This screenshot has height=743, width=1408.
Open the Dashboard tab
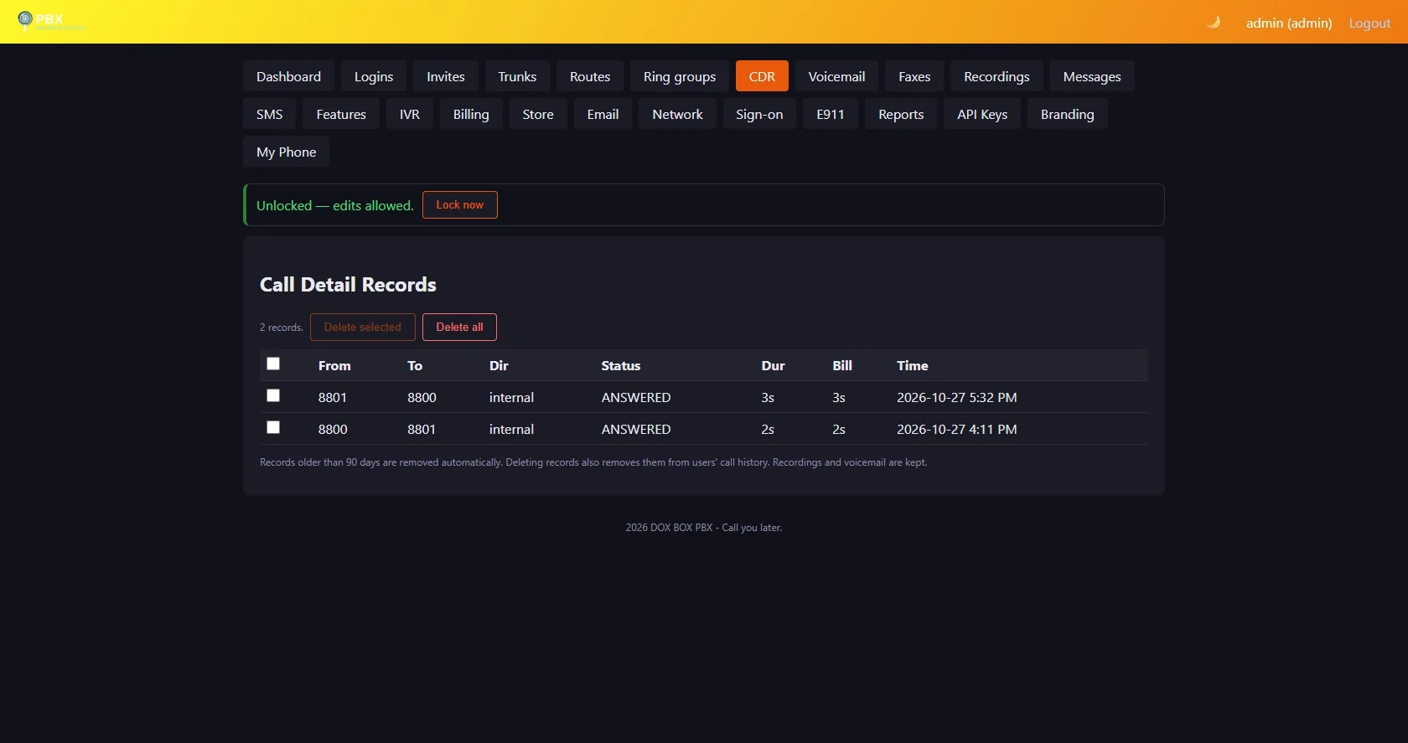point(288,76)
